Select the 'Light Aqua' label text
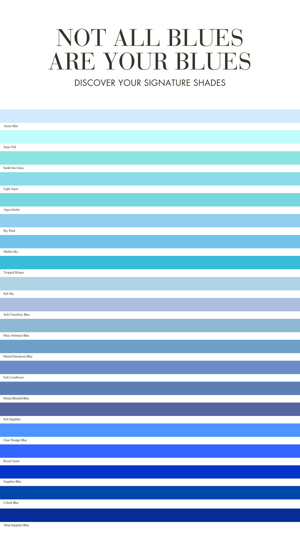 [x=11, y=189]
